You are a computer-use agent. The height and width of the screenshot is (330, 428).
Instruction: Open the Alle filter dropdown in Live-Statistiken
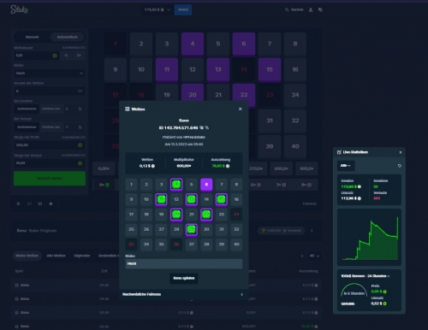[346, 166]
